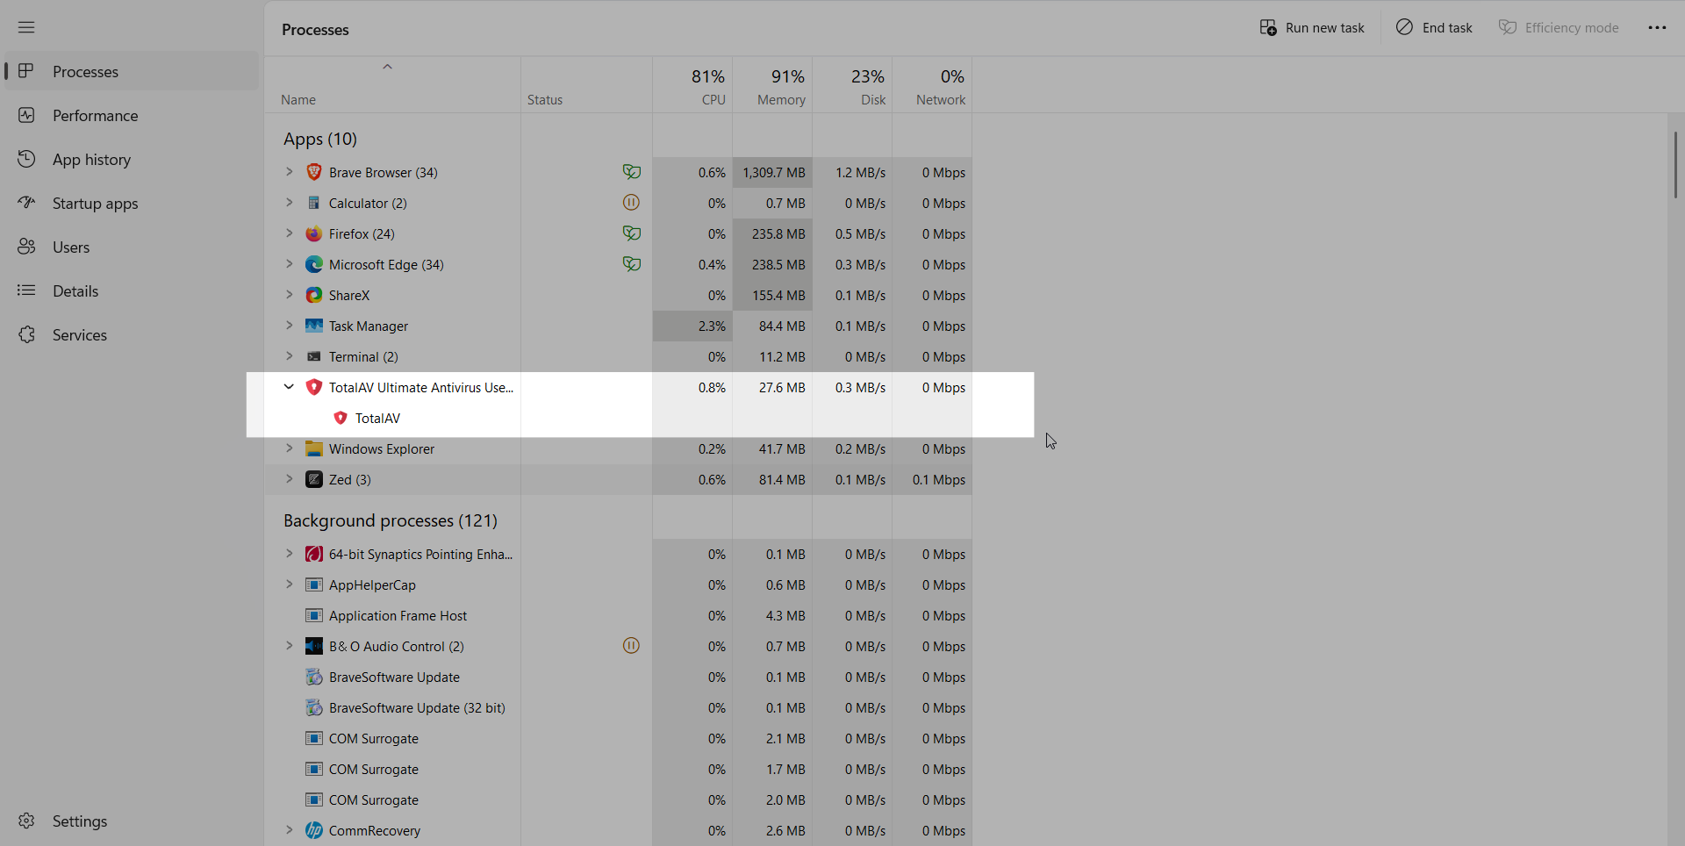Collapse the TotalAV Ultimate Antivirus group
Image resolution: width=1685 pixels, height=846 pixels.
click(289, 387)
